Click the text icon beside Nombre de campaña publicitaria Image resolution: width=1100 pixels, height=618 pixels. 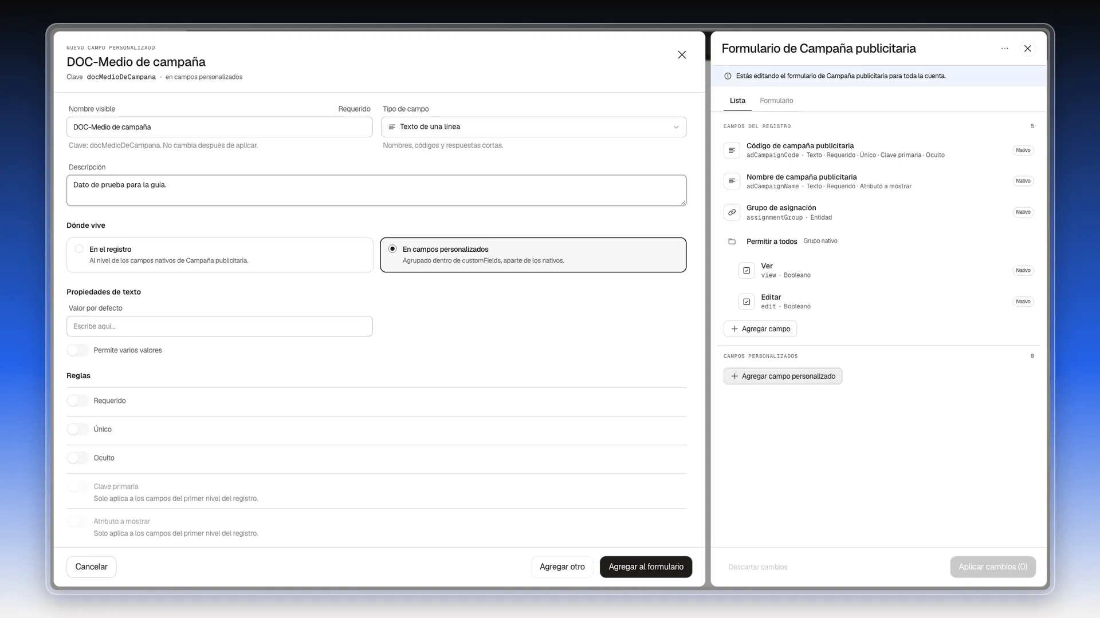(732, 181)
